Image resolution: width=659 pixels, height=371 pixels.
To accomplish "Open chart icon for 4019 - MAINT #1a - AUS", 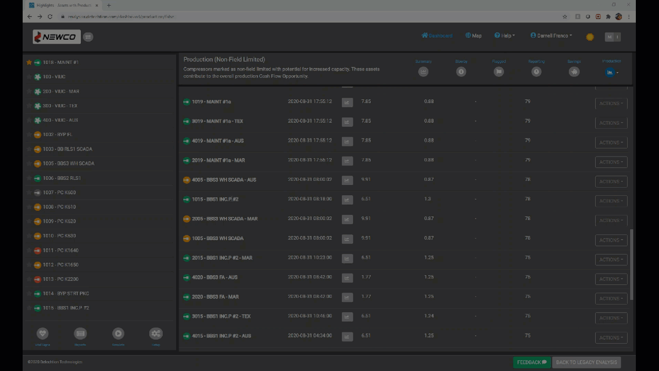I will (348, 141).
